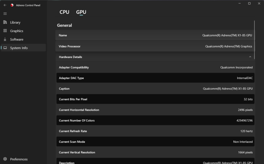Click the Adreno Control Panel logo
The image size is (264, 164).
point(12,5)
